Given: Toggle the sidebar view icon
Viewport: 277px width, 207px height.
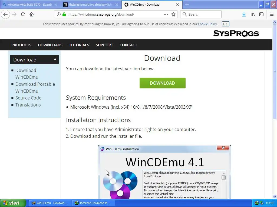Looking at the screenshot, I should (261, 14).
